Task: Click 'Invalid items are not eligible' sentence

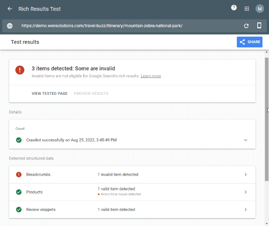Action: 85,76
